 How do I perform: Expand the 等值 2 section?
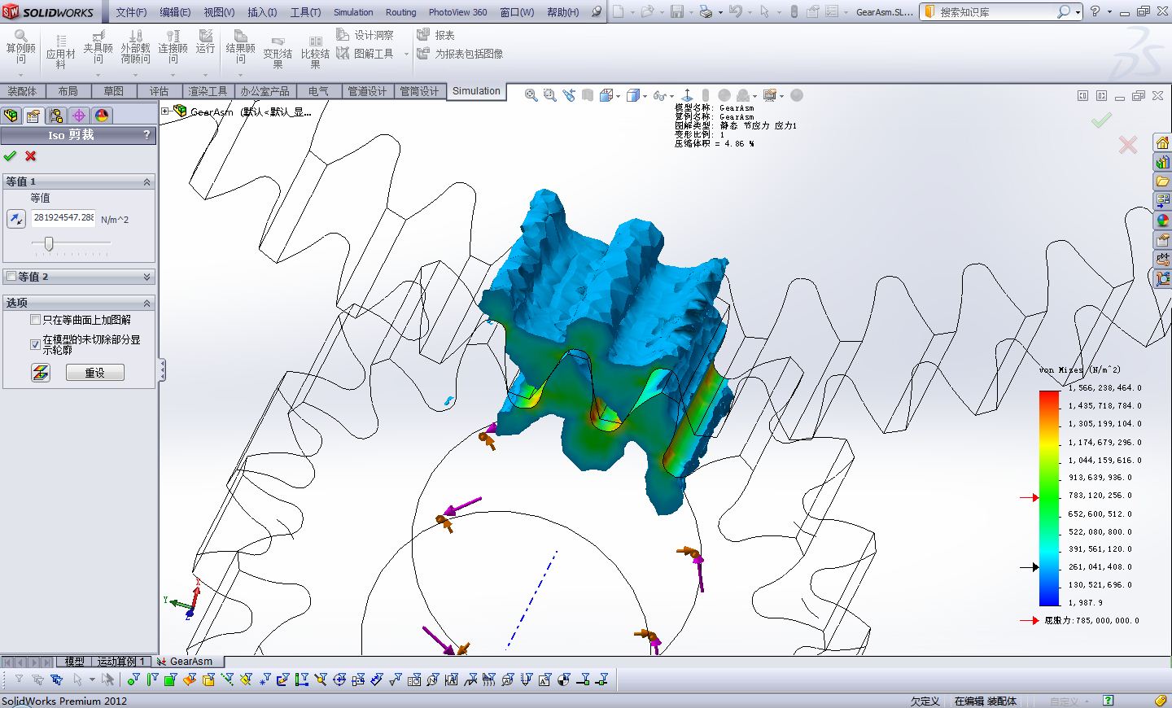point(147,277)
